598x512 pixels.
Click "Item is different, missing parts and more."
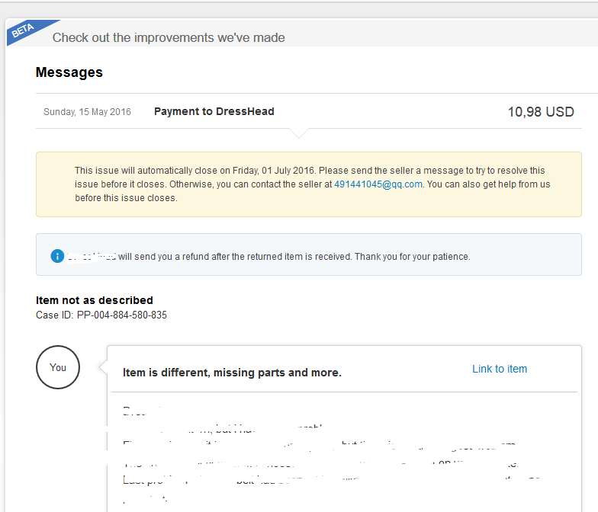(x=232, y=373)
